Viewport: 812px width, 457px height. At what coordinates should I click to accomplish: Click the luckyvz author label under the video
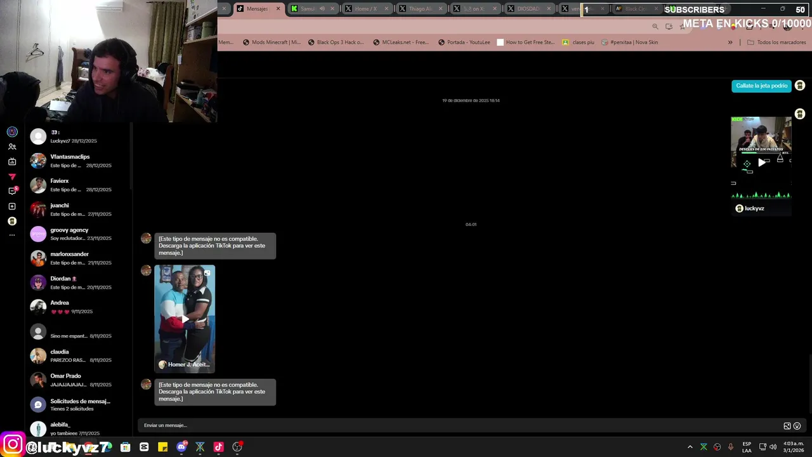coord(750,208)
